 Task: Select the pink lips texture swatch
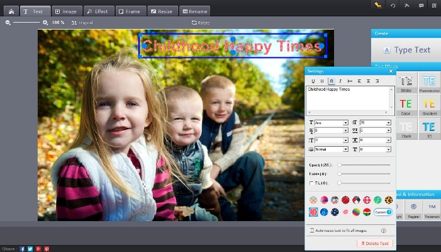point(345,212)
